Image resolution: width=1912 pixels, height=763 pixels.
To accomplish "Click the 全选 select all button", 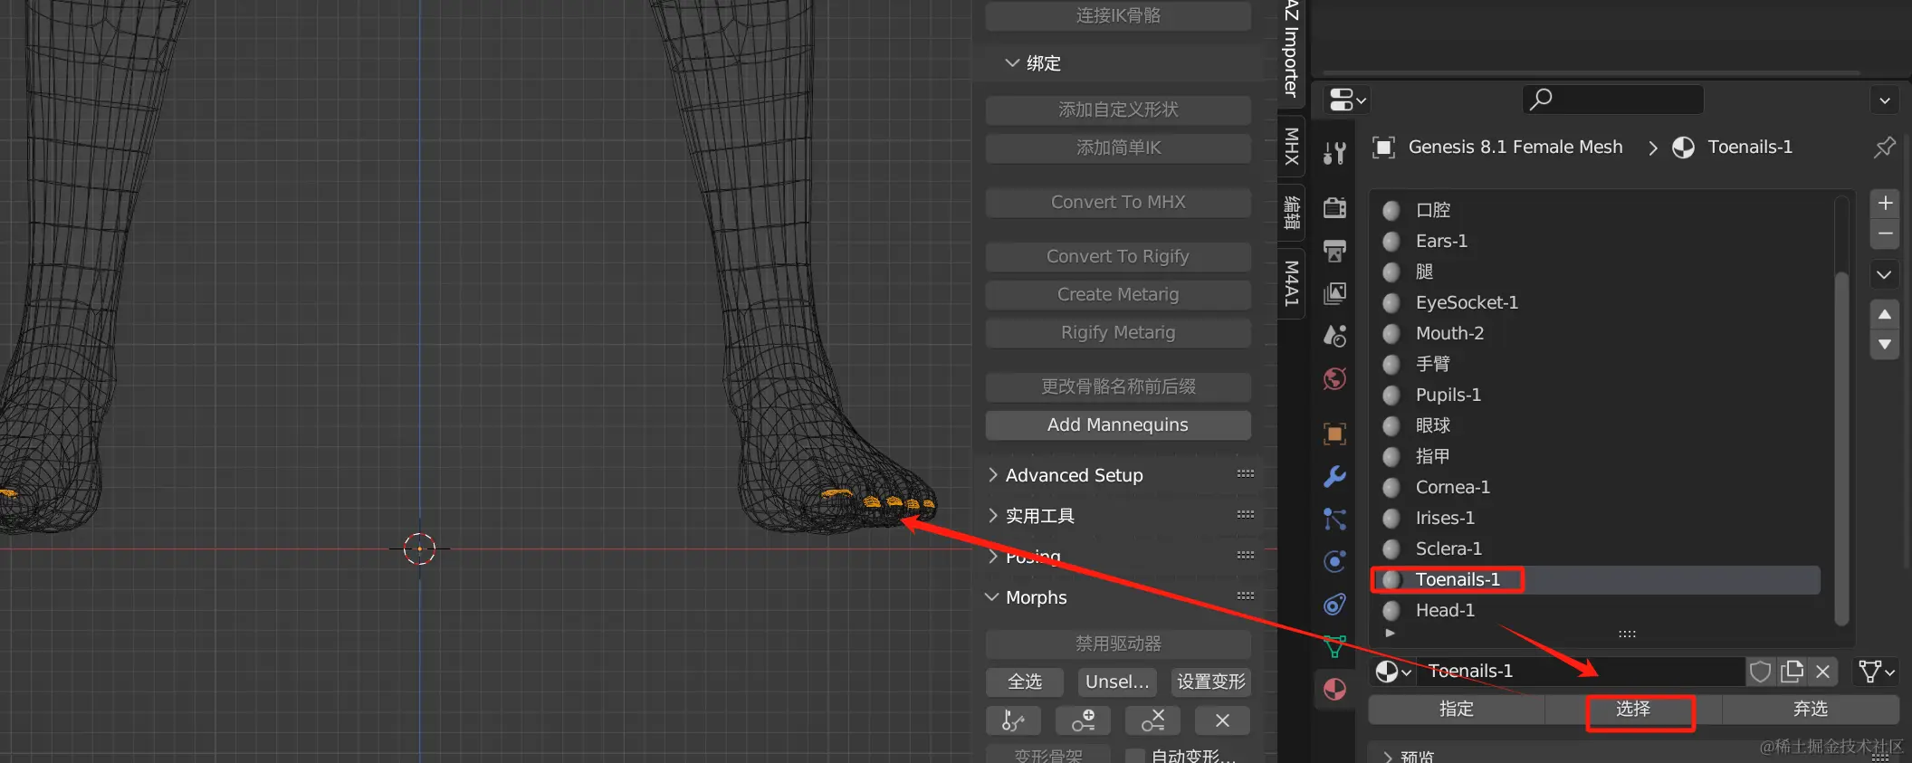I will click(x=1025, y=682).
